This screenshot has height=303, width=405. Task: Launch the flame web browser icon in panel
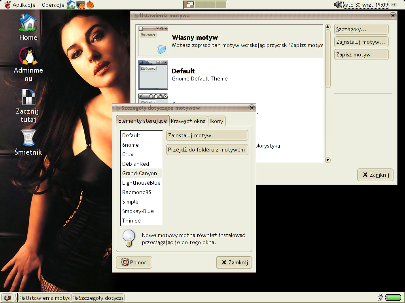90,5
